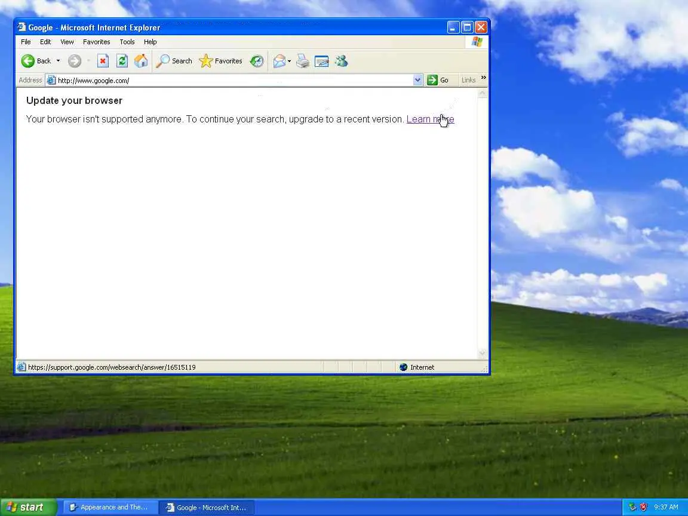Click the Windows flag logo in the toolbar

(x=477, y=42)
